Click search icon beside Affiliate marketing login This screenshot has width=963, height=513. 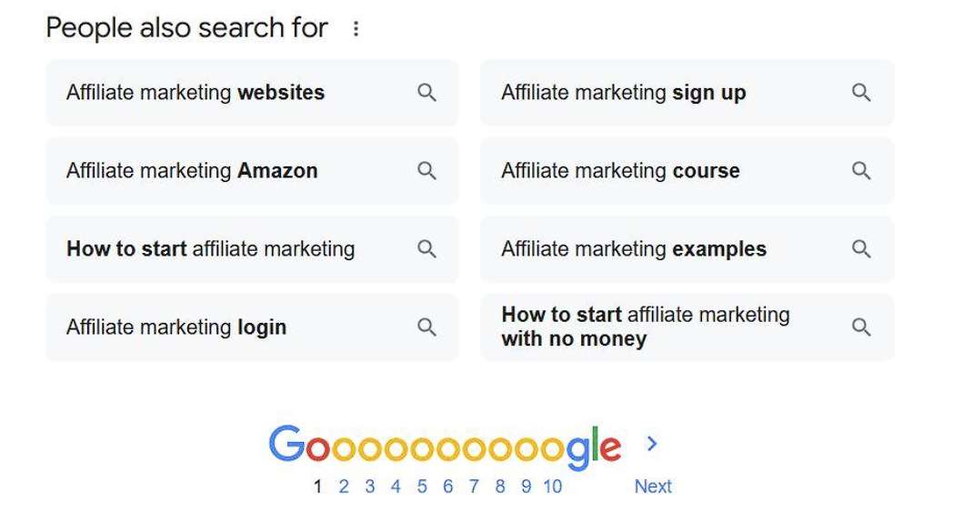[x=426, y=327]
